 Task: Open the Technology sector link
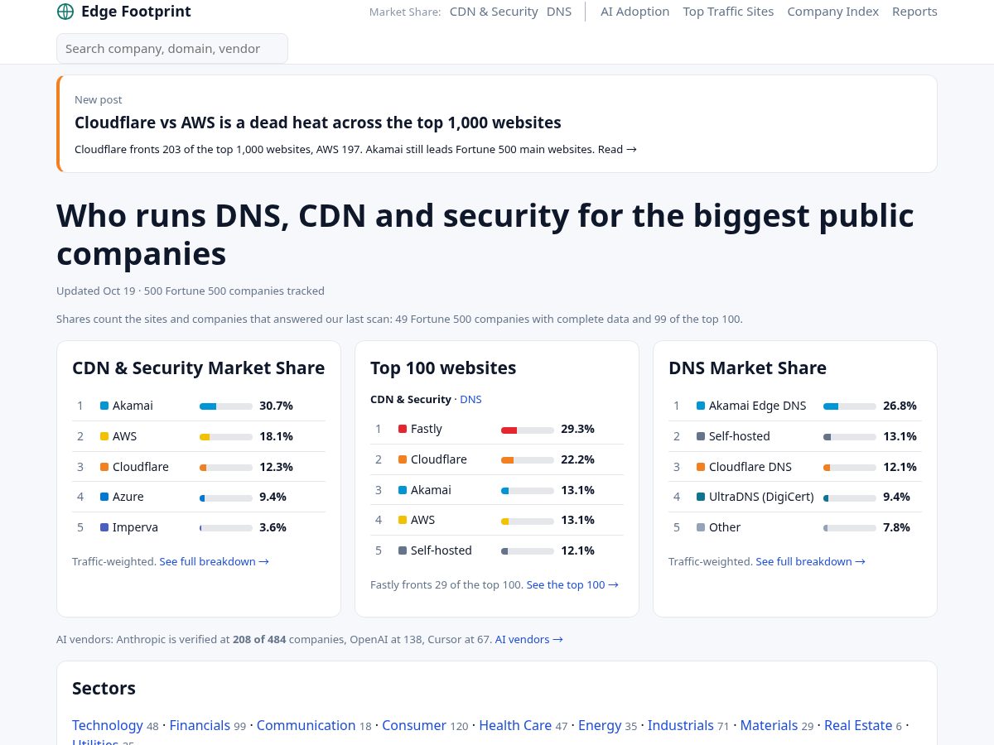(108, 725)
